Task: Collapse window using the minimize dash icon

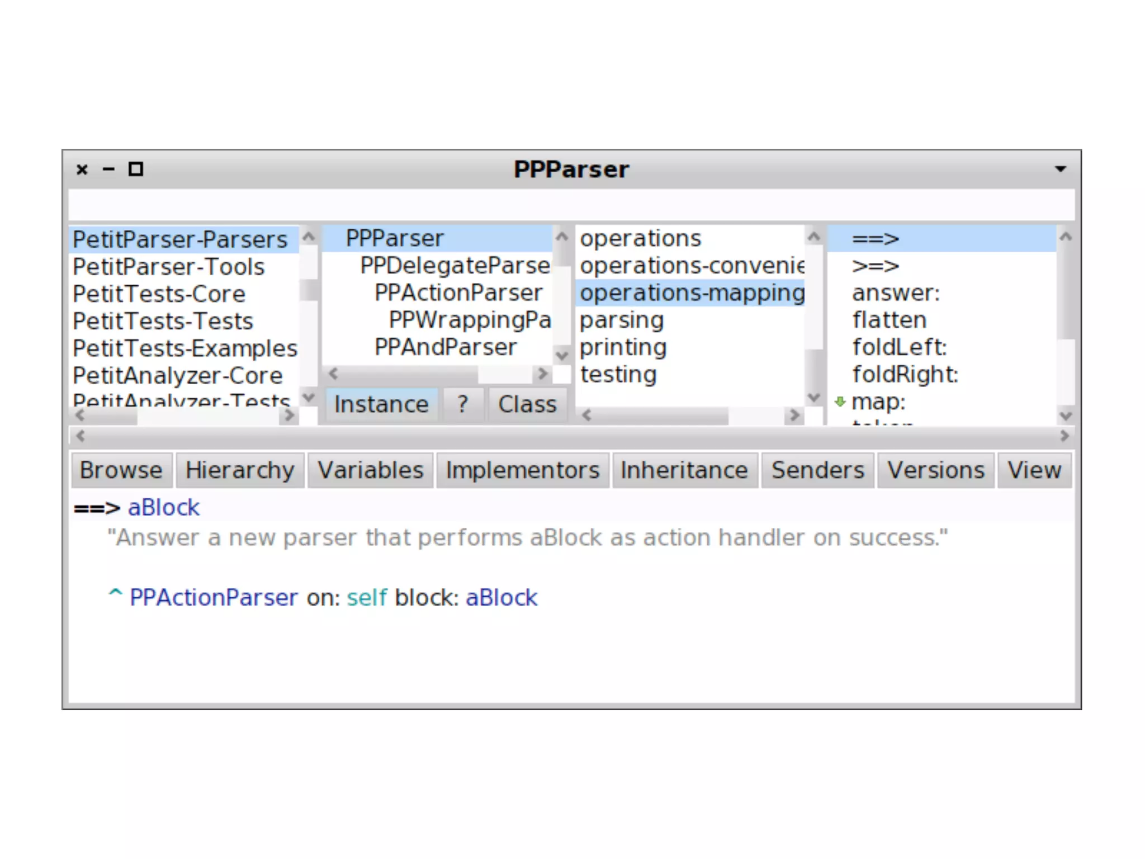Action: [108, 169]
